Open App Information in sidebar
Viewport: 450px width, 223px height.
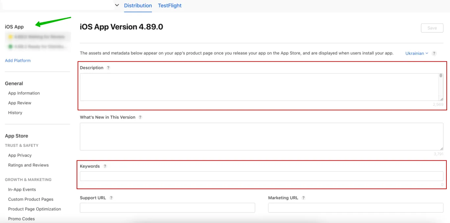[24, 93]
